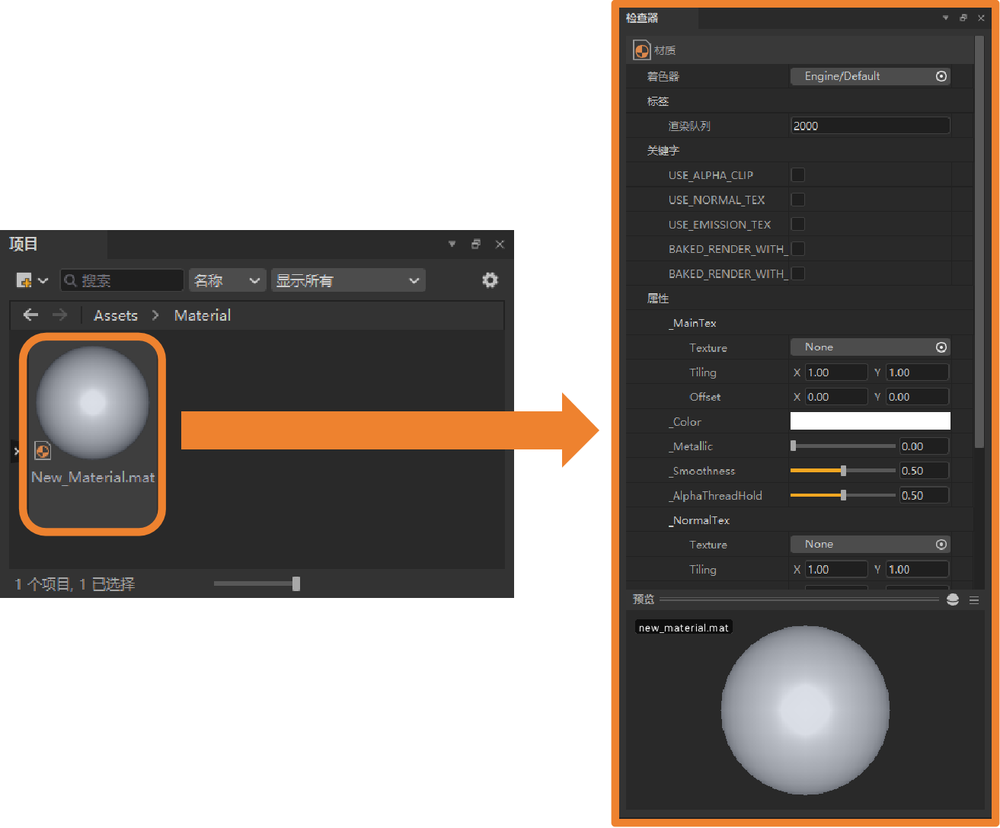1000x828 pixels.
Task: Click the forward navigation arrow
Action: tap(60, 315)
